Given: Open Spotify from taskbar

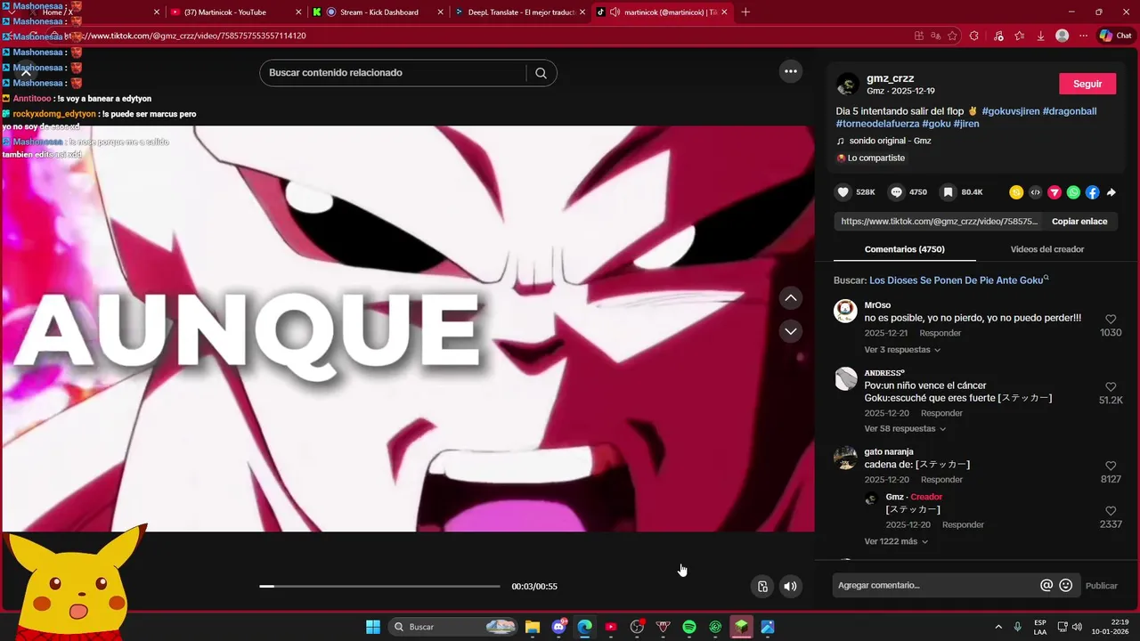Looking at the screenshot, I should click(x=689, y=627).
